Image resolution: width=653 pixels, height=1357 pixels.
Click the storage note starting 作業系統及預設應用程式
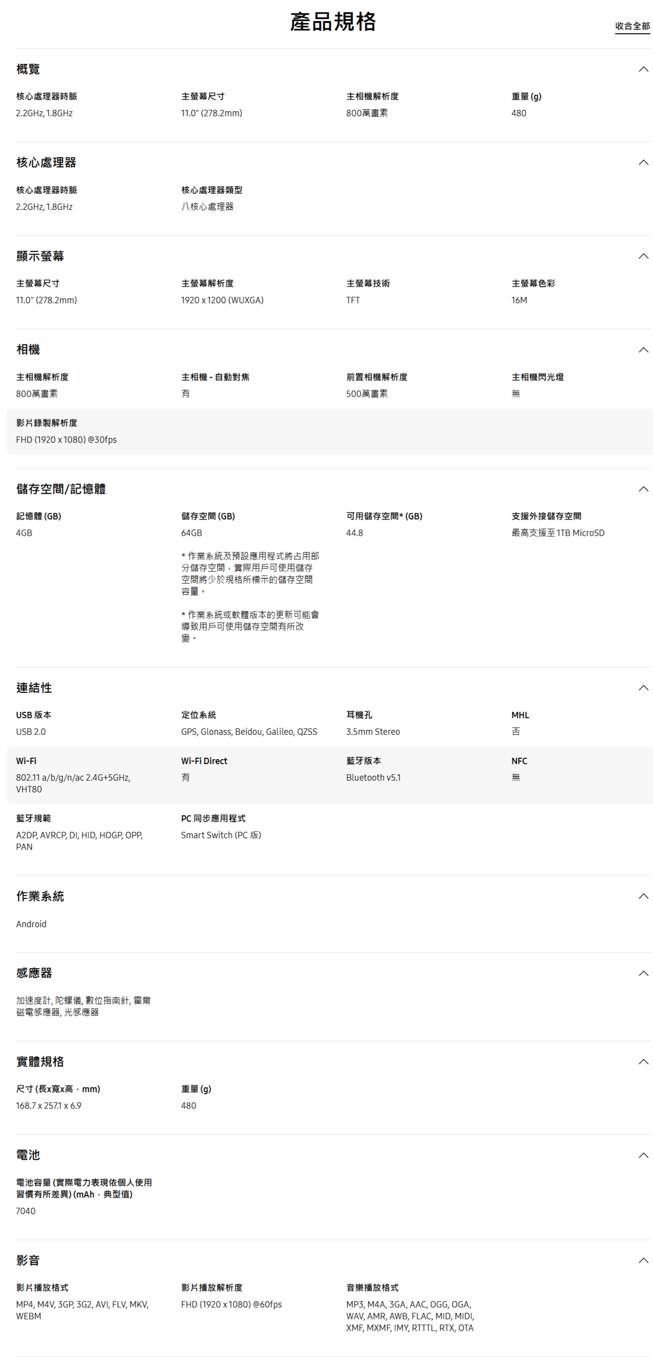[250, 574]
